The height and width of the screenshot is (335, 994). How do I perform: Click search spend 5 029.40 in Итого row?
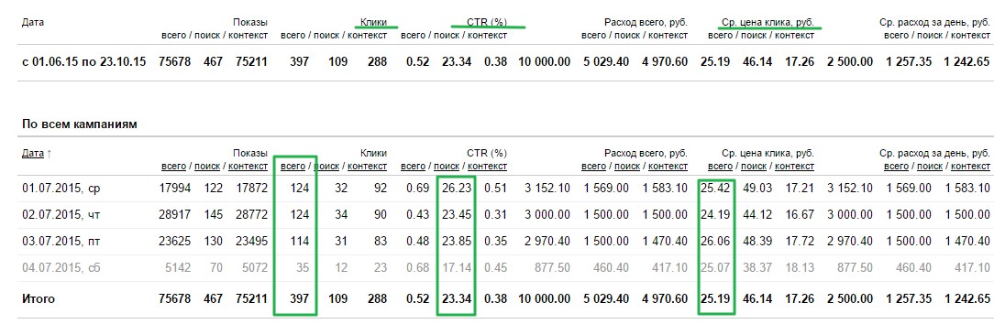[607, 298]
